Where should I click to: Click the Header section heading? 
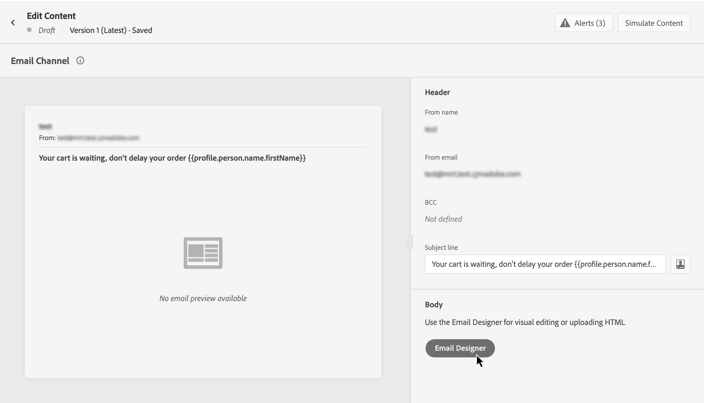tap(437, 92)
